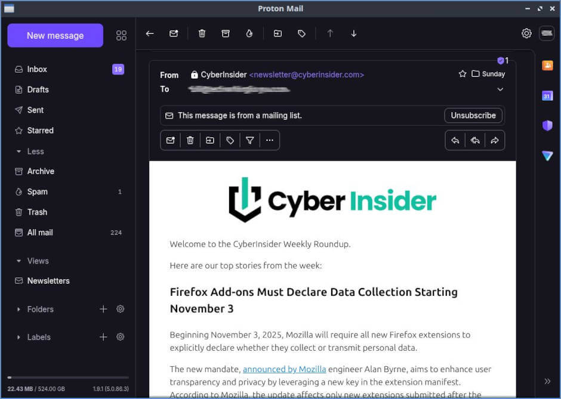Mark the message as unread
Screen dimensions: 561x399
[174, 33]
